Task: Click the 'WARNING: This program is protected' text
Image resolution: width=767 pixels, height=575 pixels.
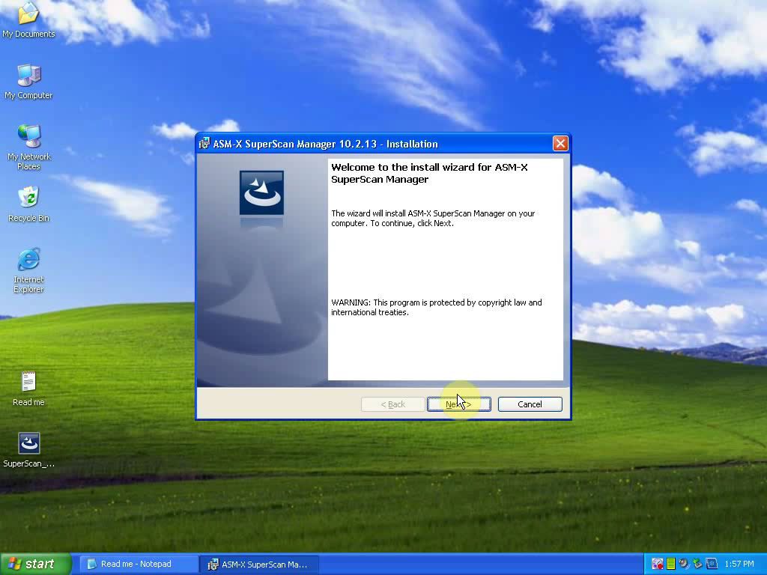Action: coord(437,307)
